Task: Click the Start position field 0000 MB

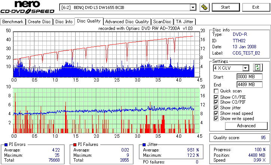Action: coord(250,77)
